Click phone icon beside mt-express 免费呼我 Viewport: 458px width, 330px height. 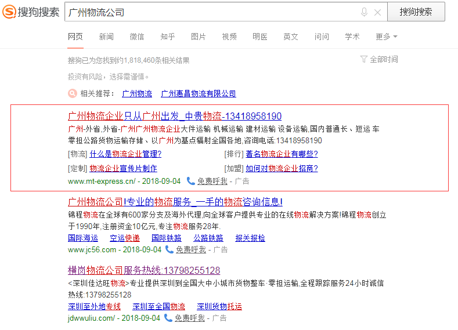(x=190, y=181)
